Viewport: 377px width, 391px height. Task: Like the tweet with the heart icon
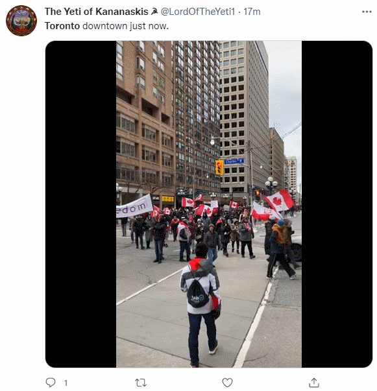click(x=227, y=383)
